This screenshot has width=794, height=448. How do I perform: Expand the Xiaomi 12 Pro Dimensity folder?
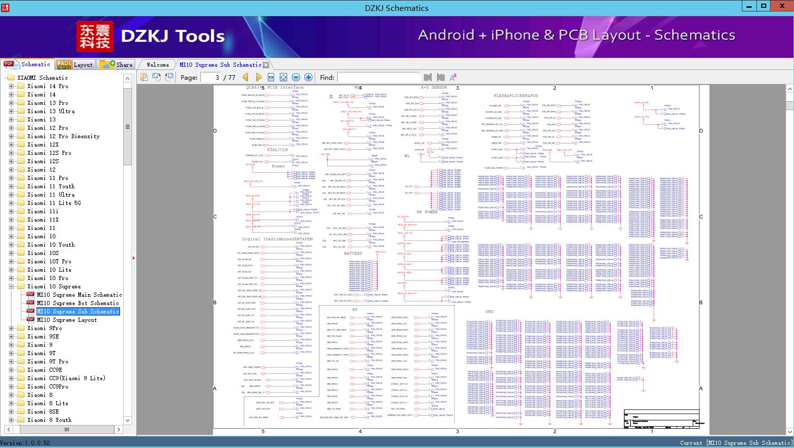click(x=11, y=136)
